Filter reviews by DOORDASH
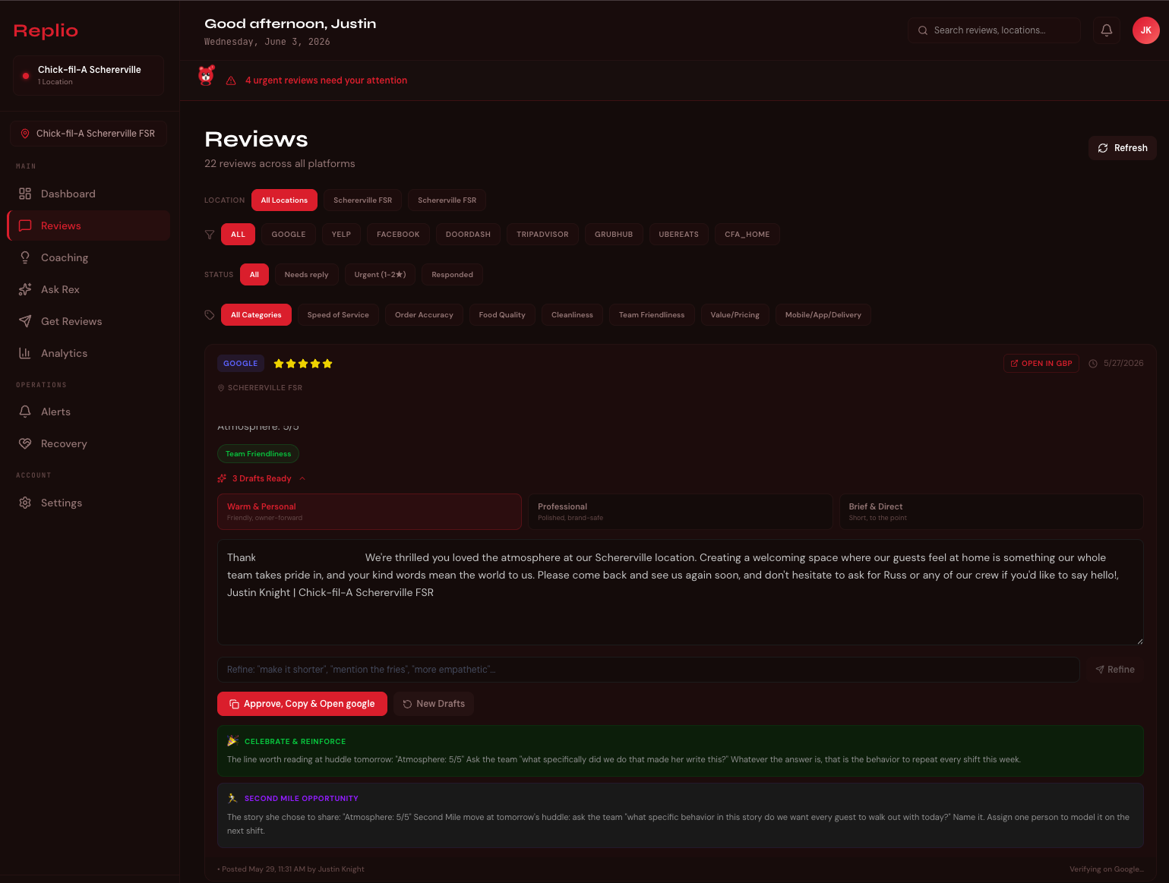This screenshot has width=1169, height=883. 468,235
